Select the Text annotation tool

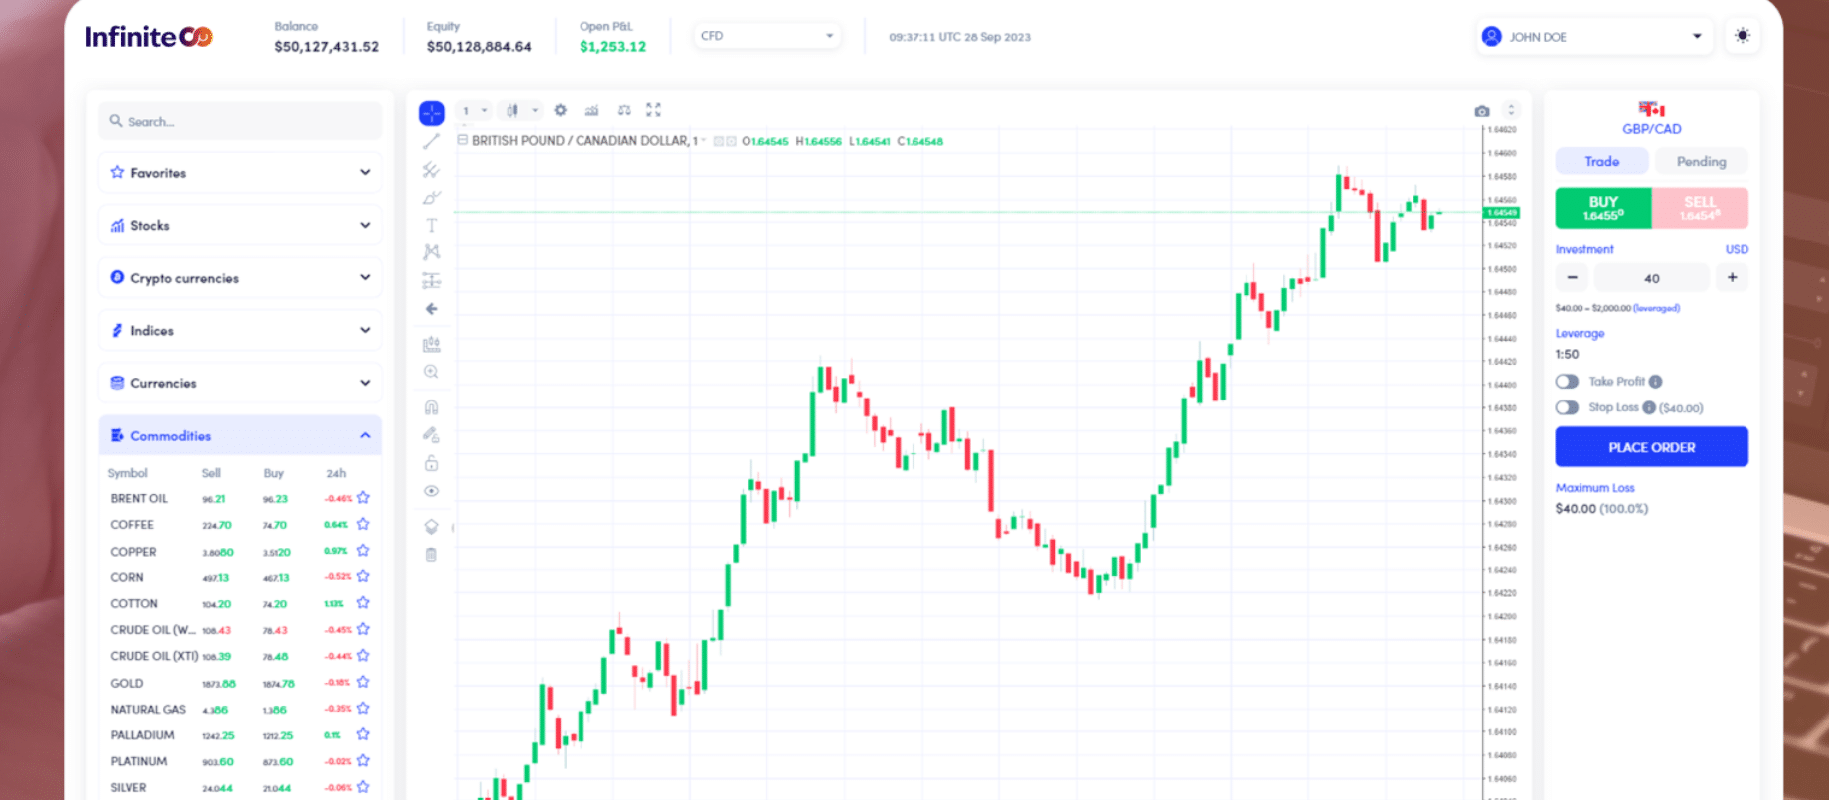click(x=431, y=226)
